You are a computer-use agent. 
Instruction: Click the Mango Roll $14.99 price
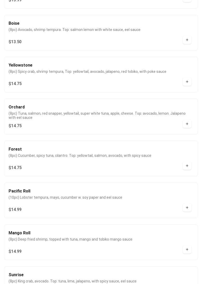tap(15, 251)
